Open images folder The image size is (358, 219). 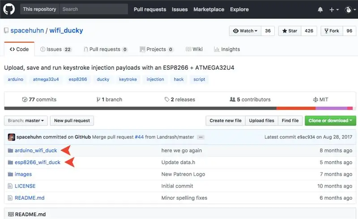point(23,174)
